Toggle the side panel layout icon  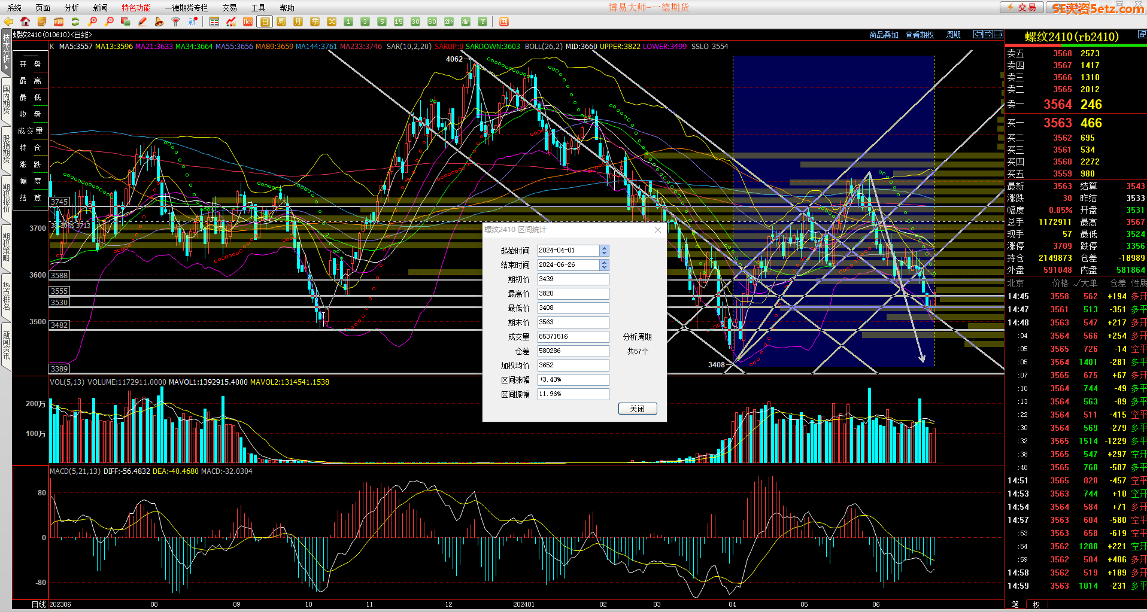point(999,34)
